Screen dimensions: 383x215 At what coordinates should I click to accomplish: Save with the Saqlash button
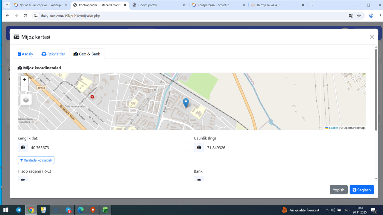pyautogui.click(x=361, y=190)
